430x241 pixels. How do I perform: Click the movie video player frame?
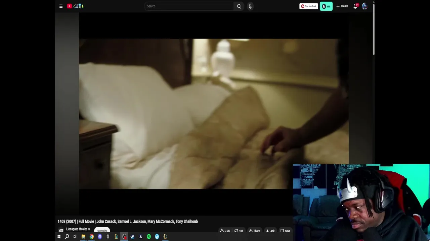click(x=214, y=114)
